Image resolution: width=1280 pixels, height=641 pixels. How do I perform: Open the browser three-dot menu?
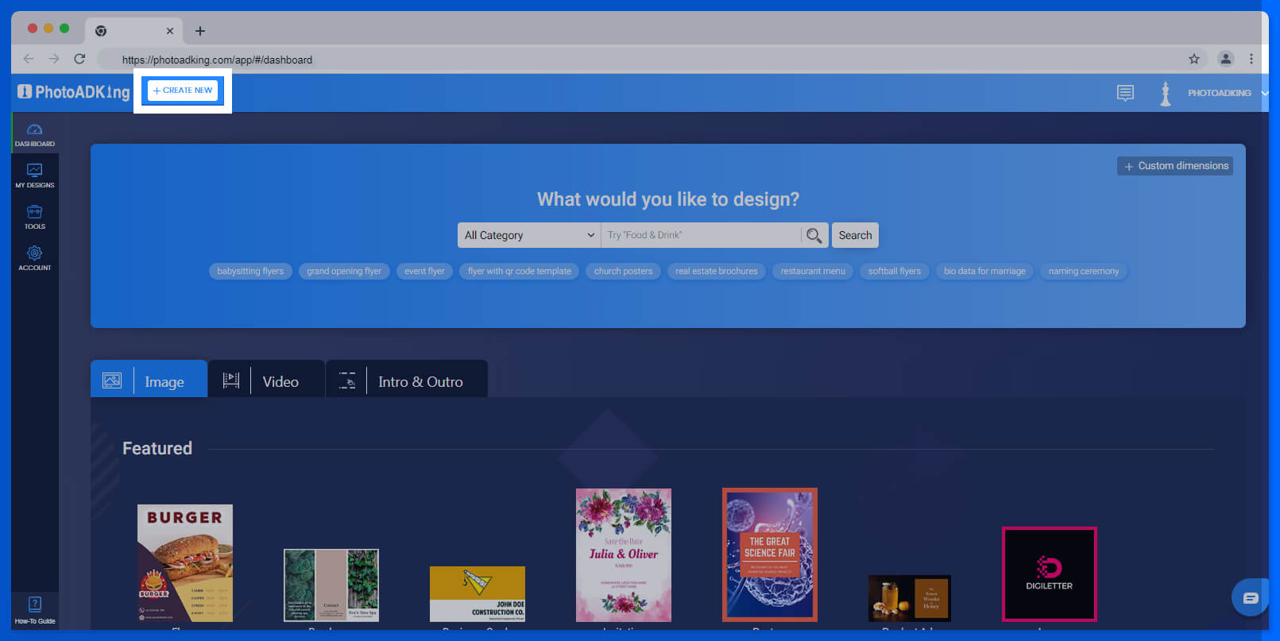coord(1251,59)
